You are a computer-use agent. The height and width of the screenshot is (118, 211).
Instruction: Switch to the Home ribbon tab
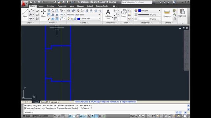(33, 6)
